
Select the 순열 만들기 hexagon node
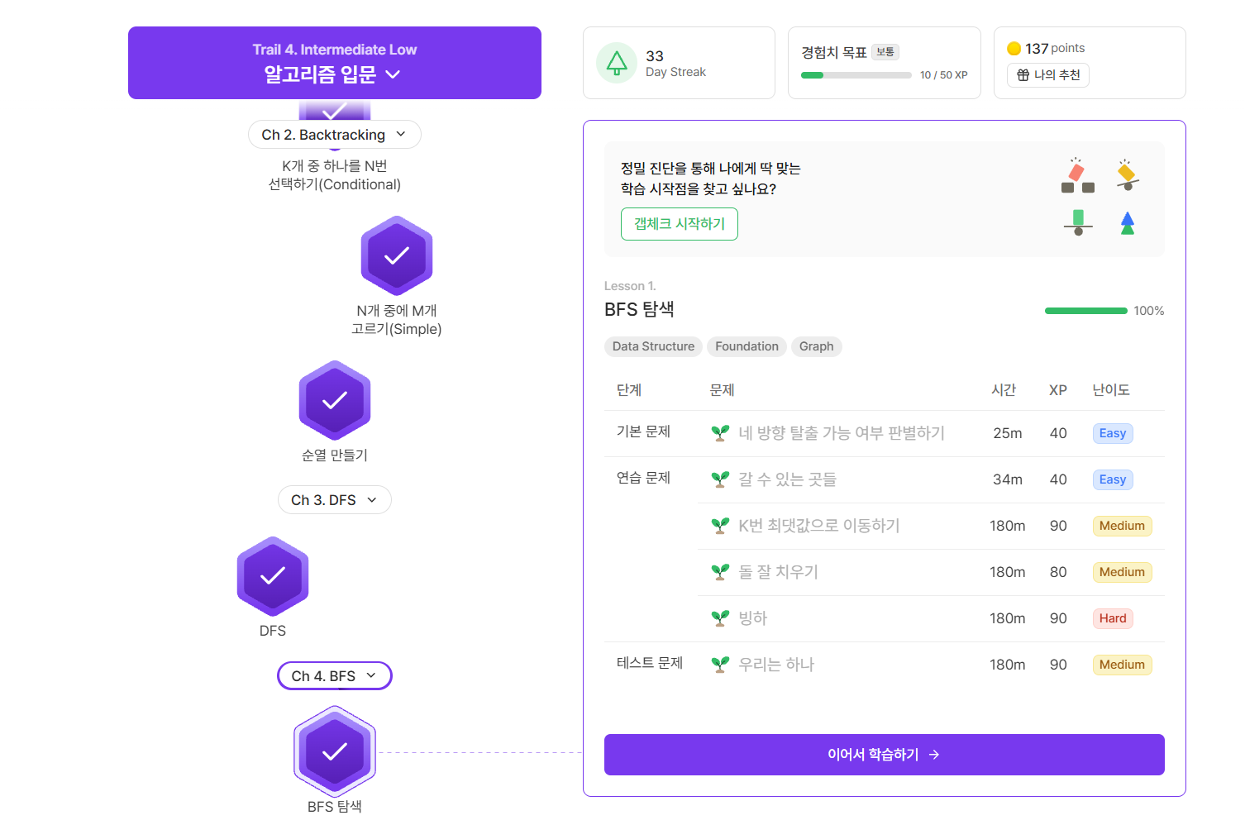(335, 400)
